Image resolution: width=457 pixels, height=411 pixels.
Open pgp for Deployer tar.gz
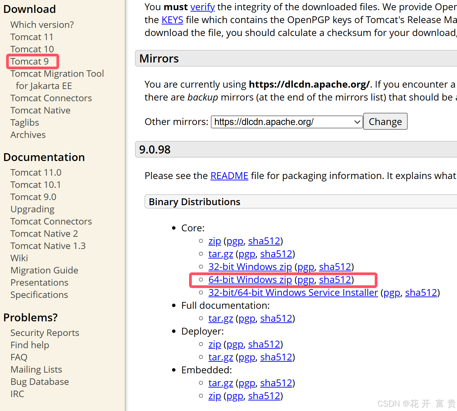[247, 358]
